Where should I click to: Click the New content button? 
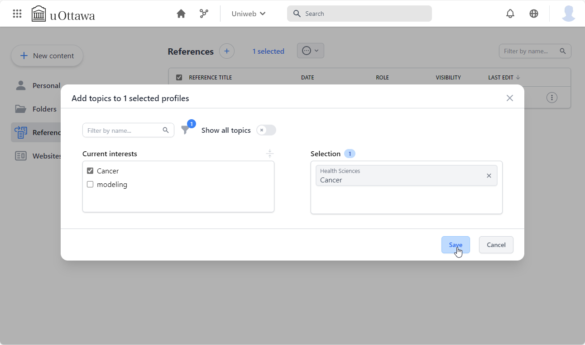click(x=47, y=56)
